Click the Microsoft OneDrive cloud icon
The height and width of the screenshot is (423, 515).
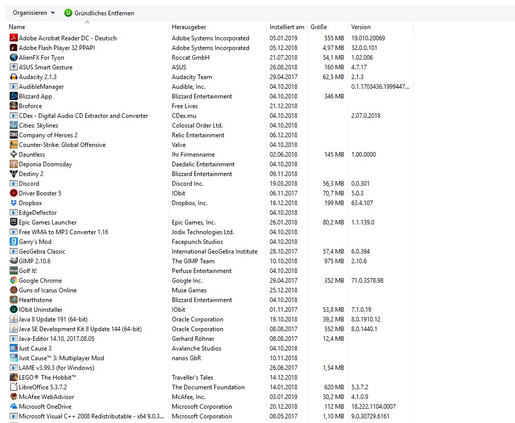13,406
